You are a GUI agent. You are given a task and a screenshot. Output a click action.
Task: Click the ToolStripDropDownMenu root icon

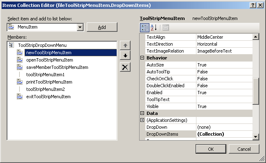[x=11, y=45]
